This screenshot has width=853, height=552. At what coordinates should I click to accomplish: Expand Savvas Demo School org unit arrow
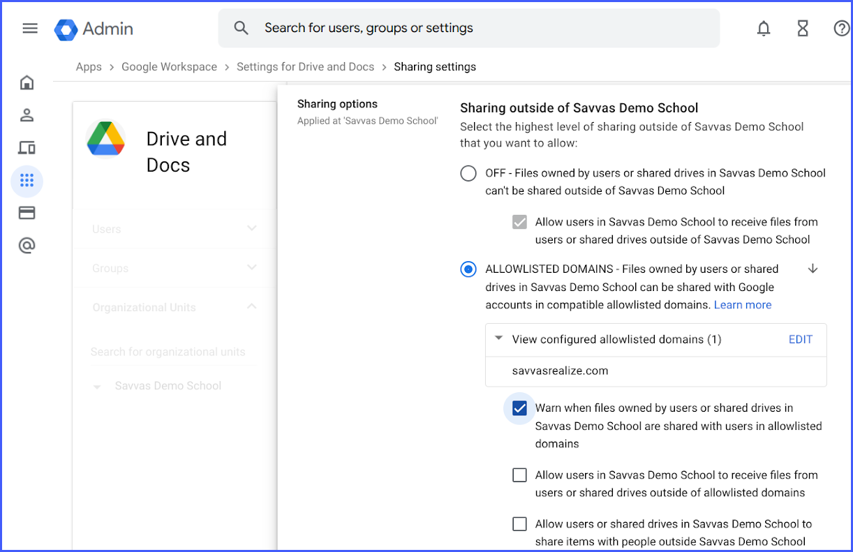point(97,387)
